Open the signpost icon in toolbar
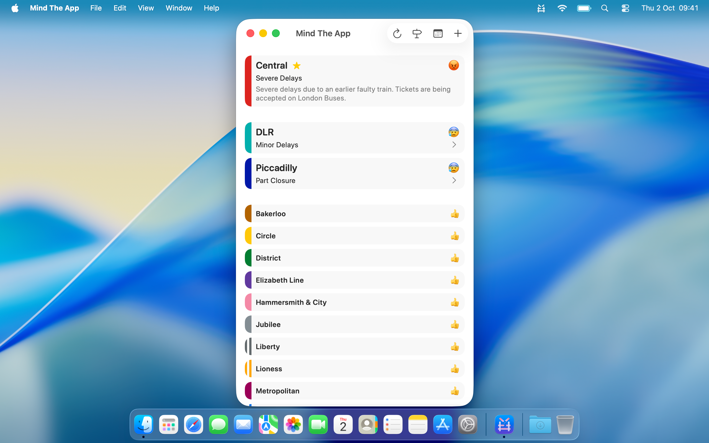Image resolution: width=709 pixels, height=443 pixels. click(x=417, y=34)
